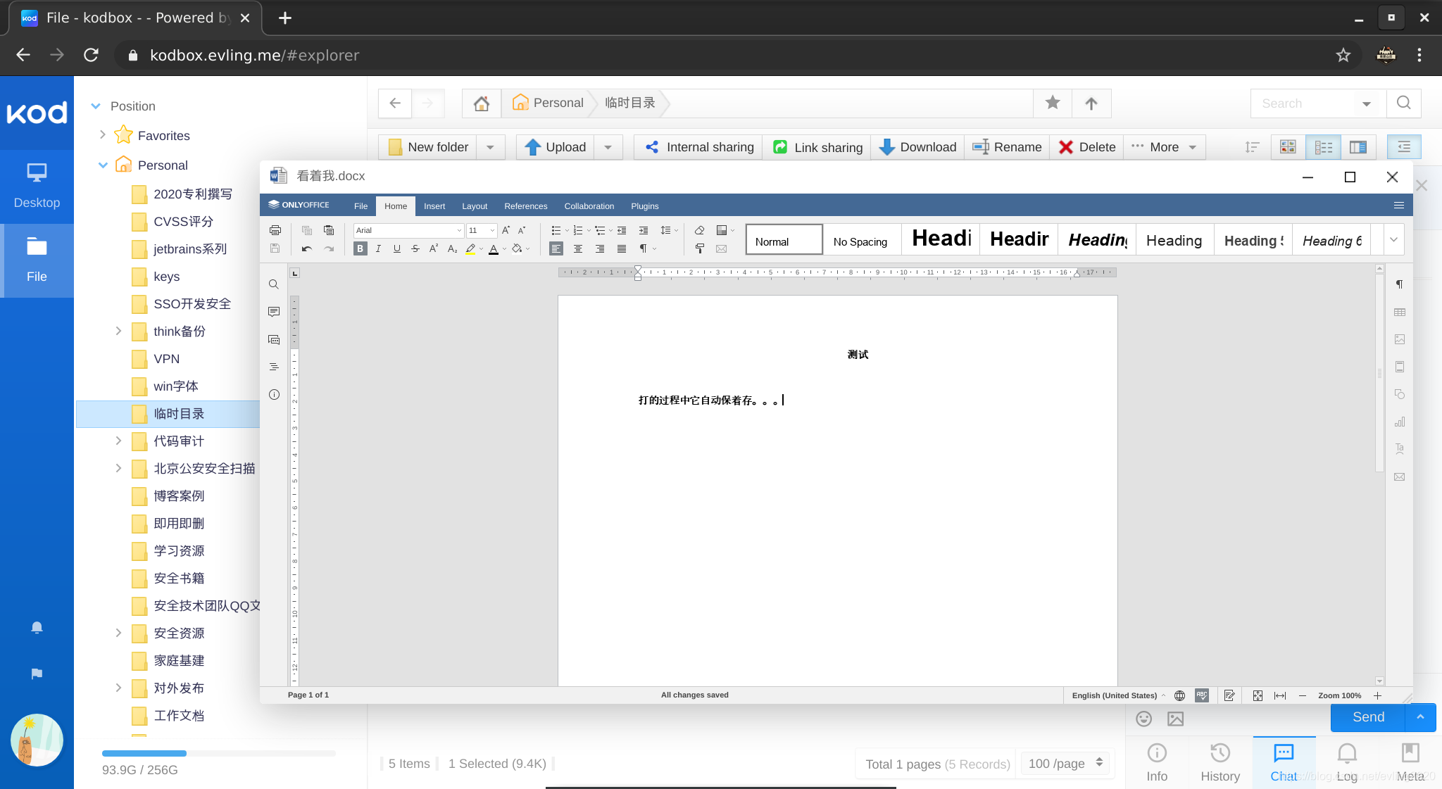Expand the heading styles gallery arrow

tap(1393, 240)
